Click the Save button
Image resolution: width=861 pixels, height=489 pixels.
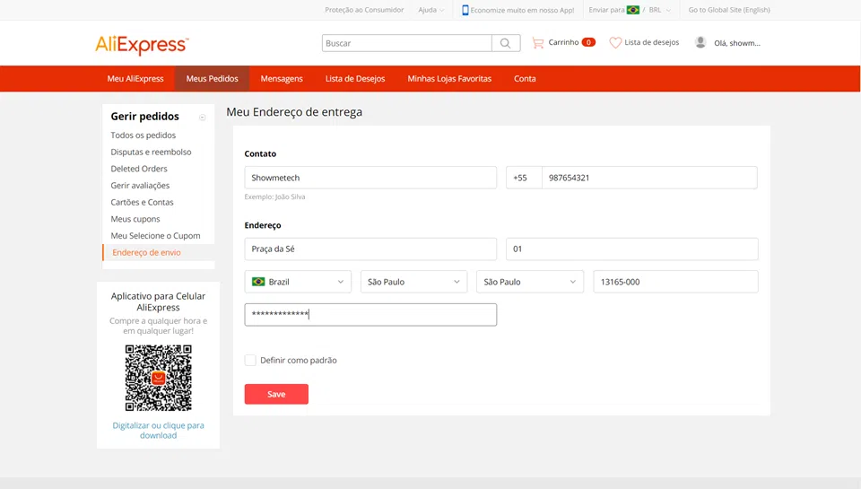coord(276,394)
